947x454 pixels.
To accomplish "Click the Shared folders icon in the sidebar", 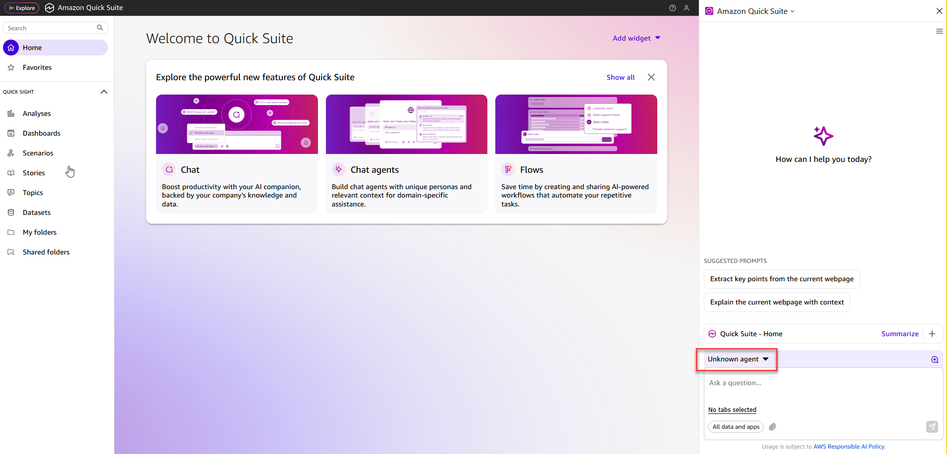I will pyautogui.click(x=11, y=252).
